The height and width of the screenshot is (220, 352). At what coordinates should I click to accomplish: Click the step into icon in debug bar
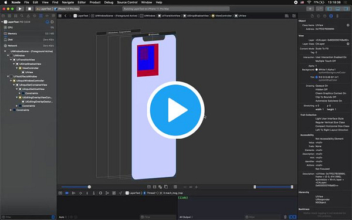[87, 193]
